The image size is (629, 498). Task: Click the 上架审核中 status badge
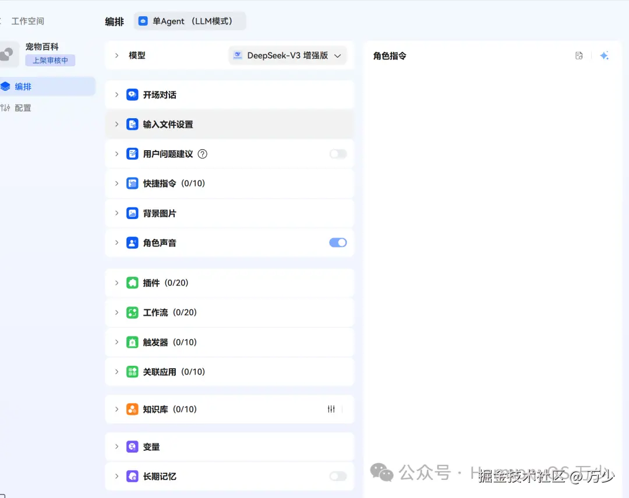point(50,61)
